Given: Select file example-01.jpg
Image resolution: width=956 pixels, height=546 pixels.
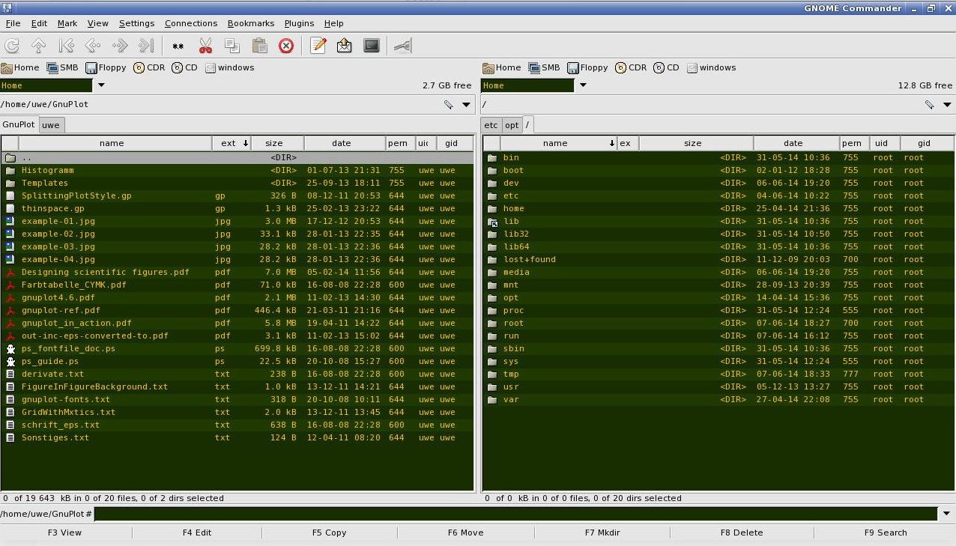Looking at the screenshot, I should (238, 221).
